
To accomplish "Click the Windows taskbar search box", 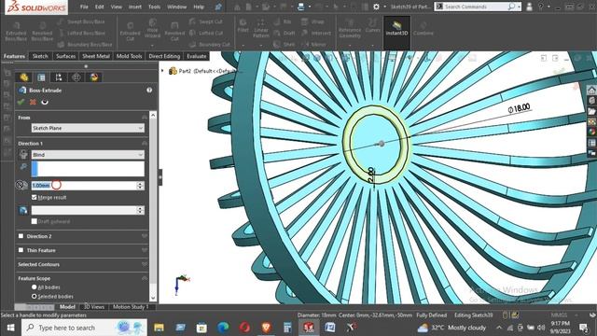I will [84, 328].
